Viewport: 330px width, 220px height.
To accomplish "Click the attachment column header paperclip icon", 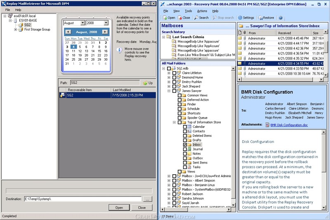I will point(245,33).
